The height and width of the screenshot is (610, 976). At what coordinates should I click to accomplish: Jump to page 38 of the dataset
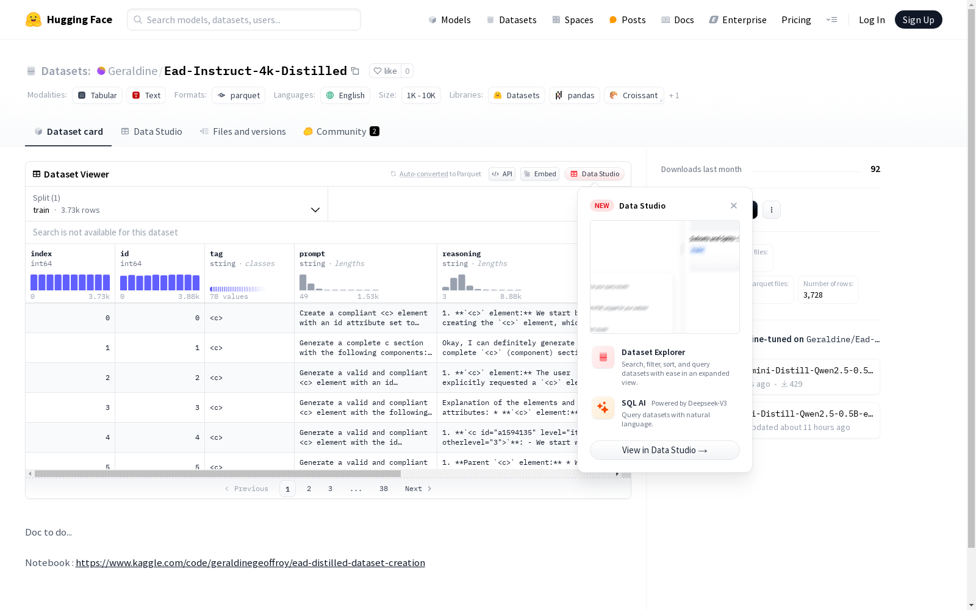coord(384,489)
